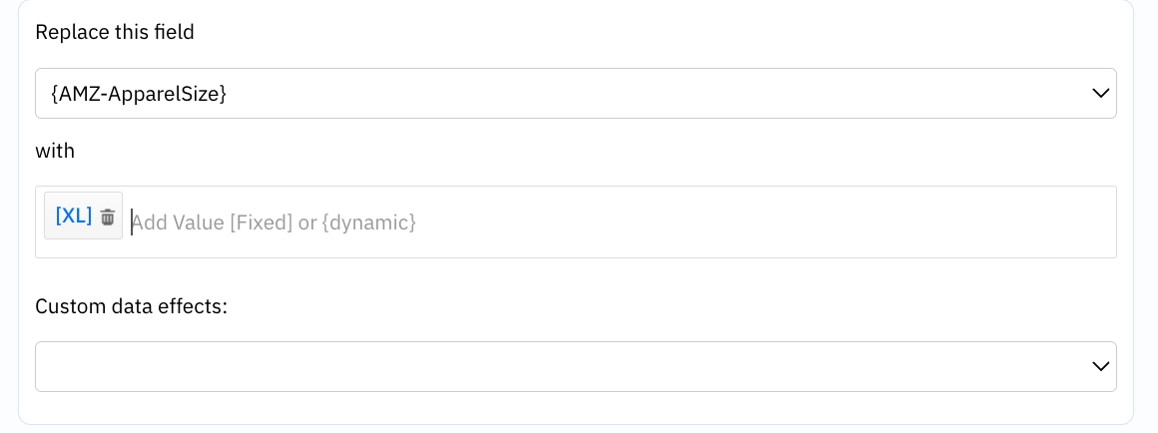Expand the Replace this field combo box
The width and height of the screenshot is (1158, 433).
(x=576, y=93)
